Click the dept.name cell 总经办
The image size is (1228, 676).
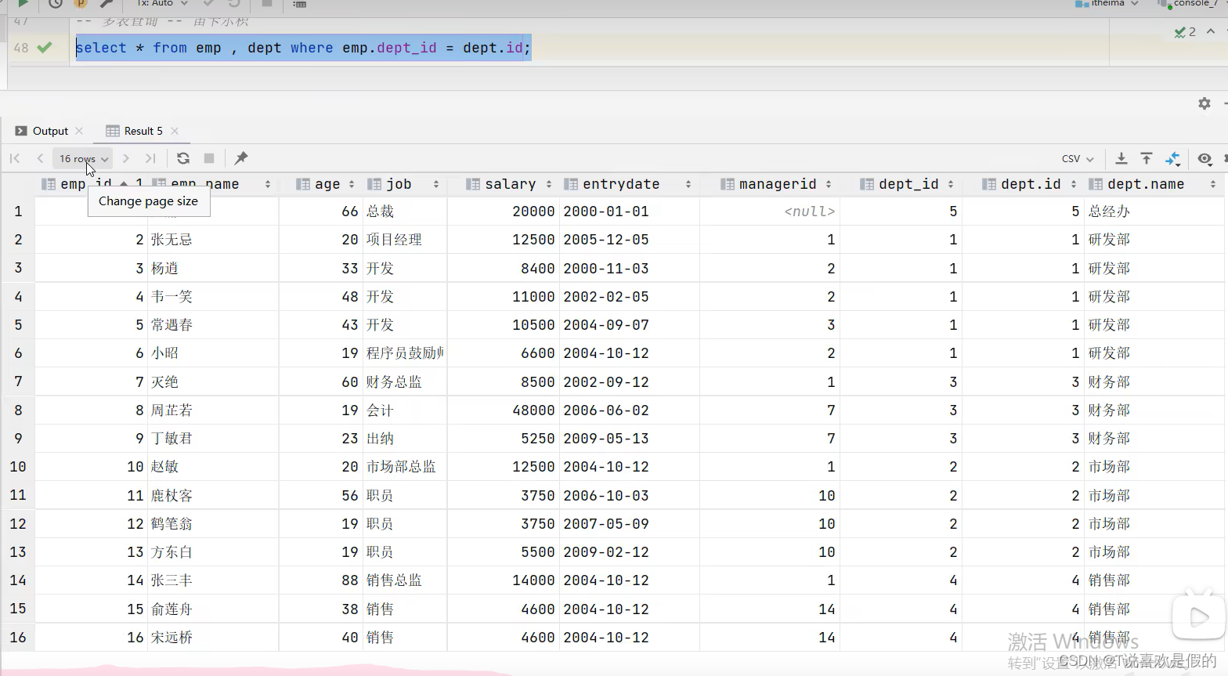pos(1154,211)
